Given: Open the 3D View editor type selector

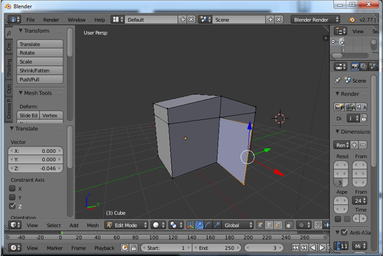Looking at the screenshot, I should pyautogui.click(x=15, y=225).
